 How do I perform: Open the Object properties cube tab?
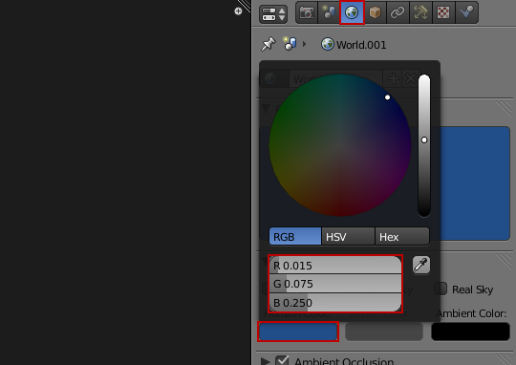[x=376, y=12]
